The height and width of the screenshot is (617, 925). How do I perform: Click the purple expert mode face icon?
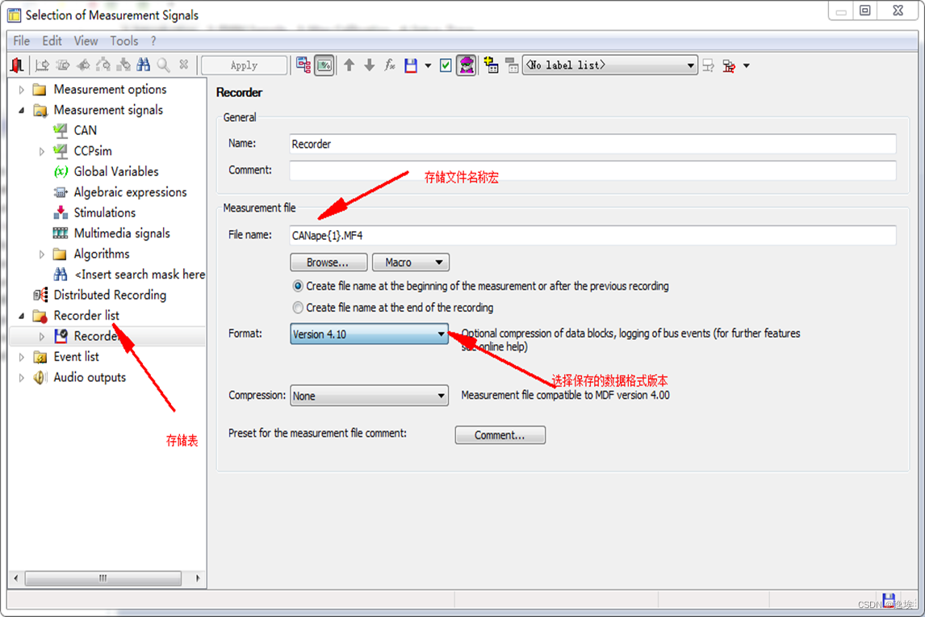[467, 65]
